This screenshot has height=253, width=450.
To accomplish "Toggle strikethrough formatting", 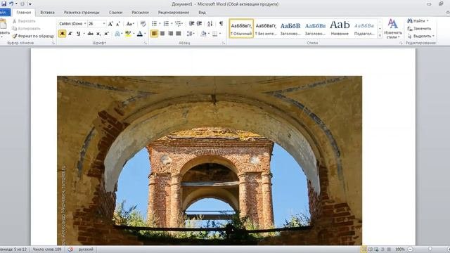I will (x=91, y=34).
